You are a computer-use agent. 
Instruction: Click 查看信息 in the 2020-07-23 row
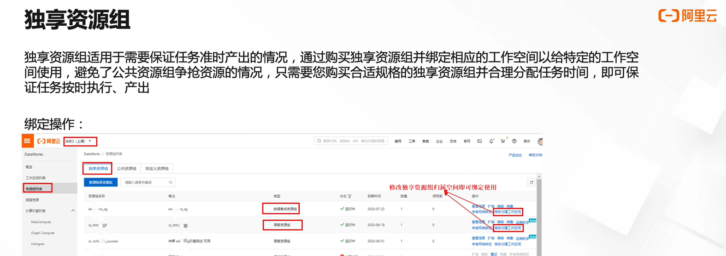[x=478, y=206]
